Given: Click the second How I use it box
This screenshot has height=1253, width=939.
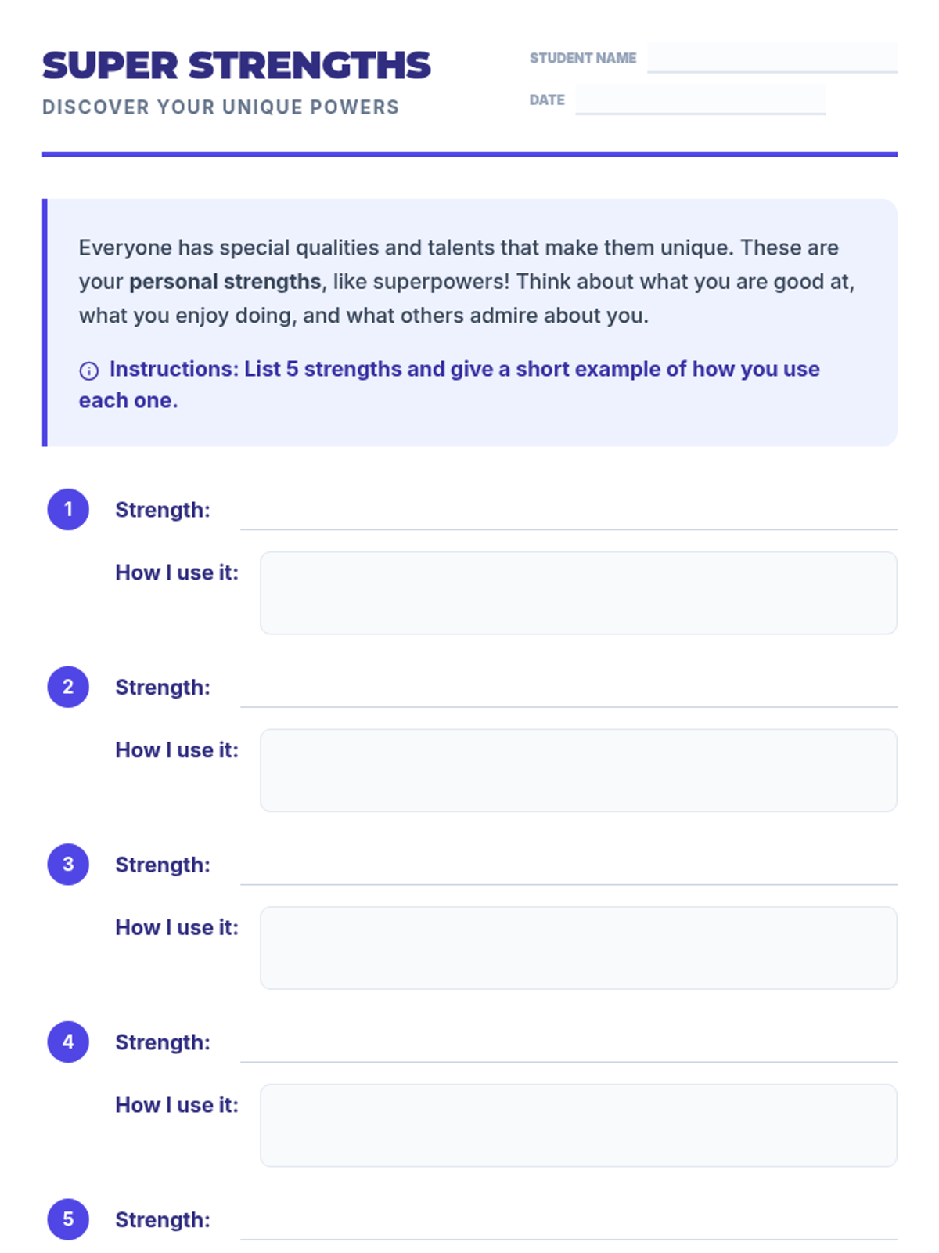Looking at the screenshot, I should coord(578,771).
